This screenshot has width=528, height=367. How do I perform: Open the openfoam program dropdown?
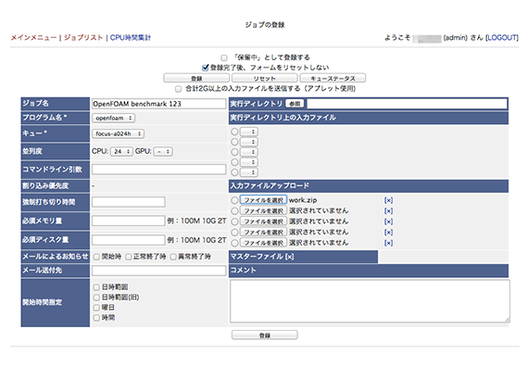(114, 118)
